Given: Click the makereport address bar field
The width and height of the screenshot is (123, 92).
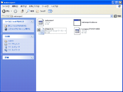Looking at the screenshot, I should [x=60, y=16].
